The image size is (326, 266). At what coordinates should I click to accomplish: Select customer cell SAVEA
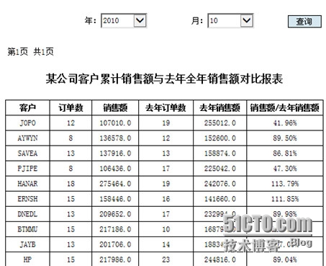27,154
